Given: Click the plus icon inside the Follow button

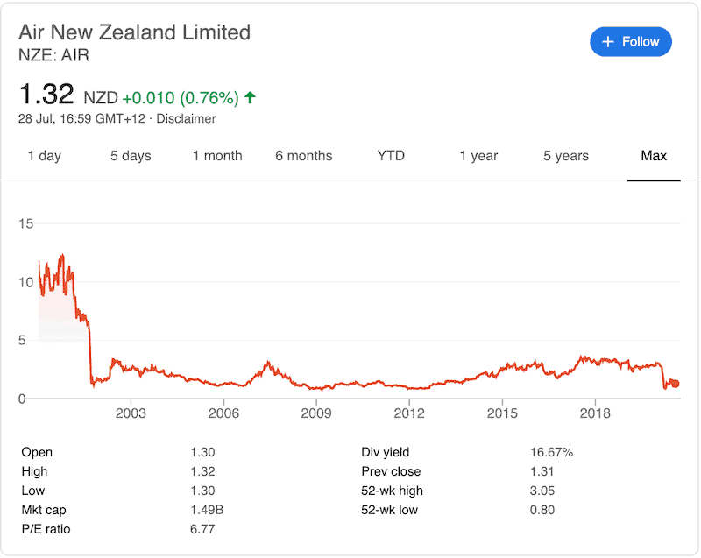Looking at the screenshot, I should point(607,41).
